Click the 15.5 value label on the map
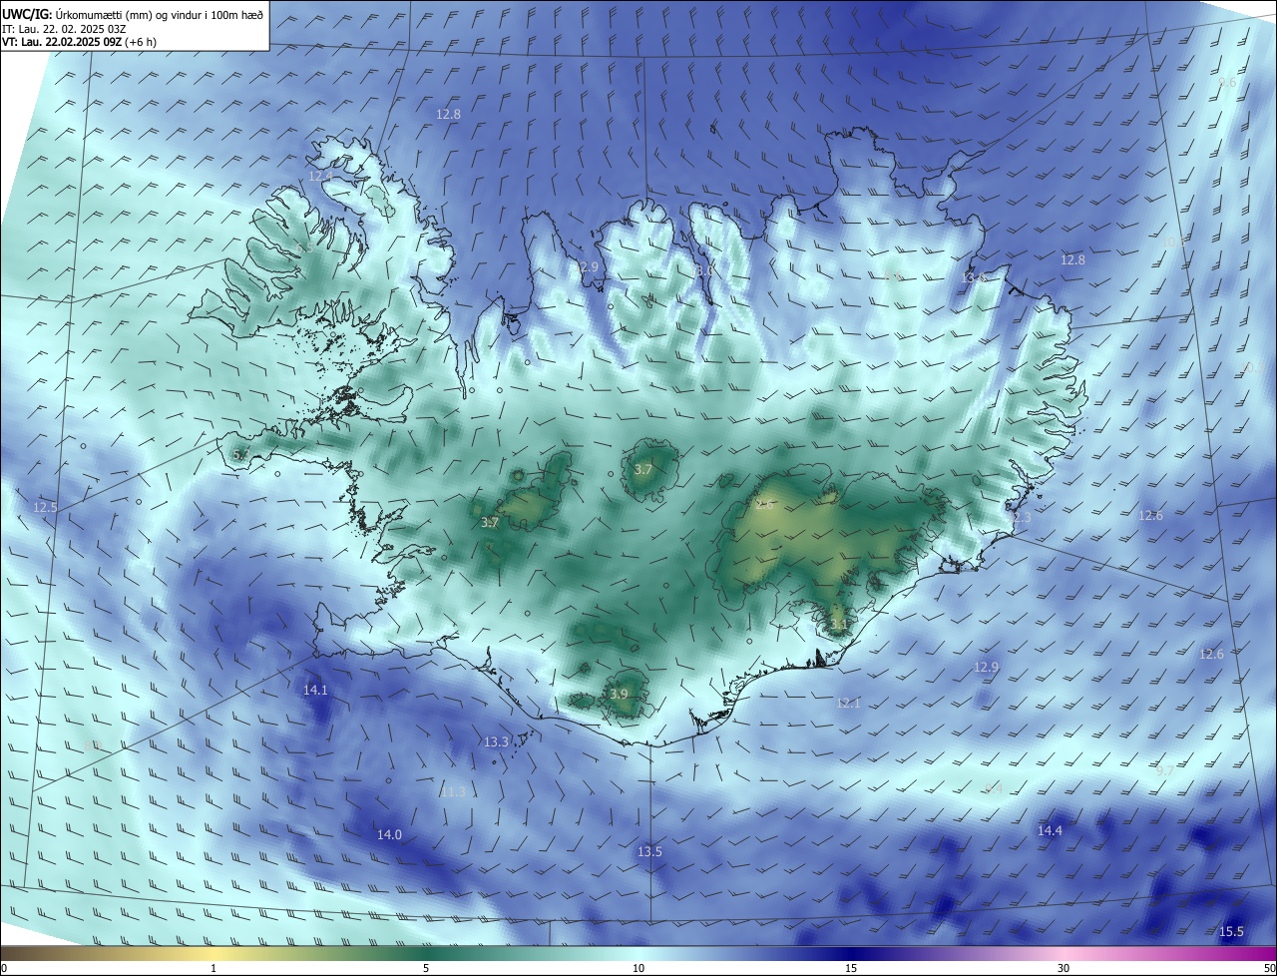Image resolution: width=1277 pixels, height=976 pixels. tap(1231, 932)
